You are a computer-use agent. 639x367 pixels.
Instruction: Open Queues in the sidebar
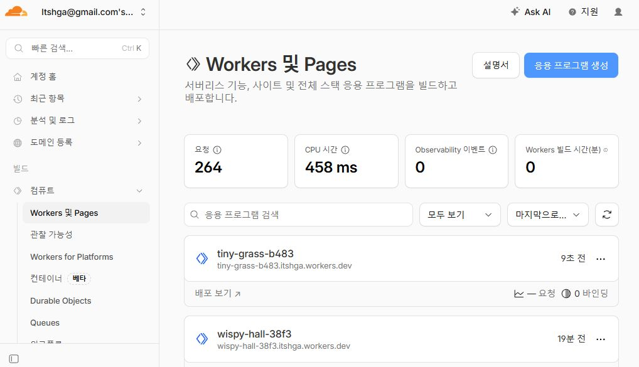coord(45,322)
